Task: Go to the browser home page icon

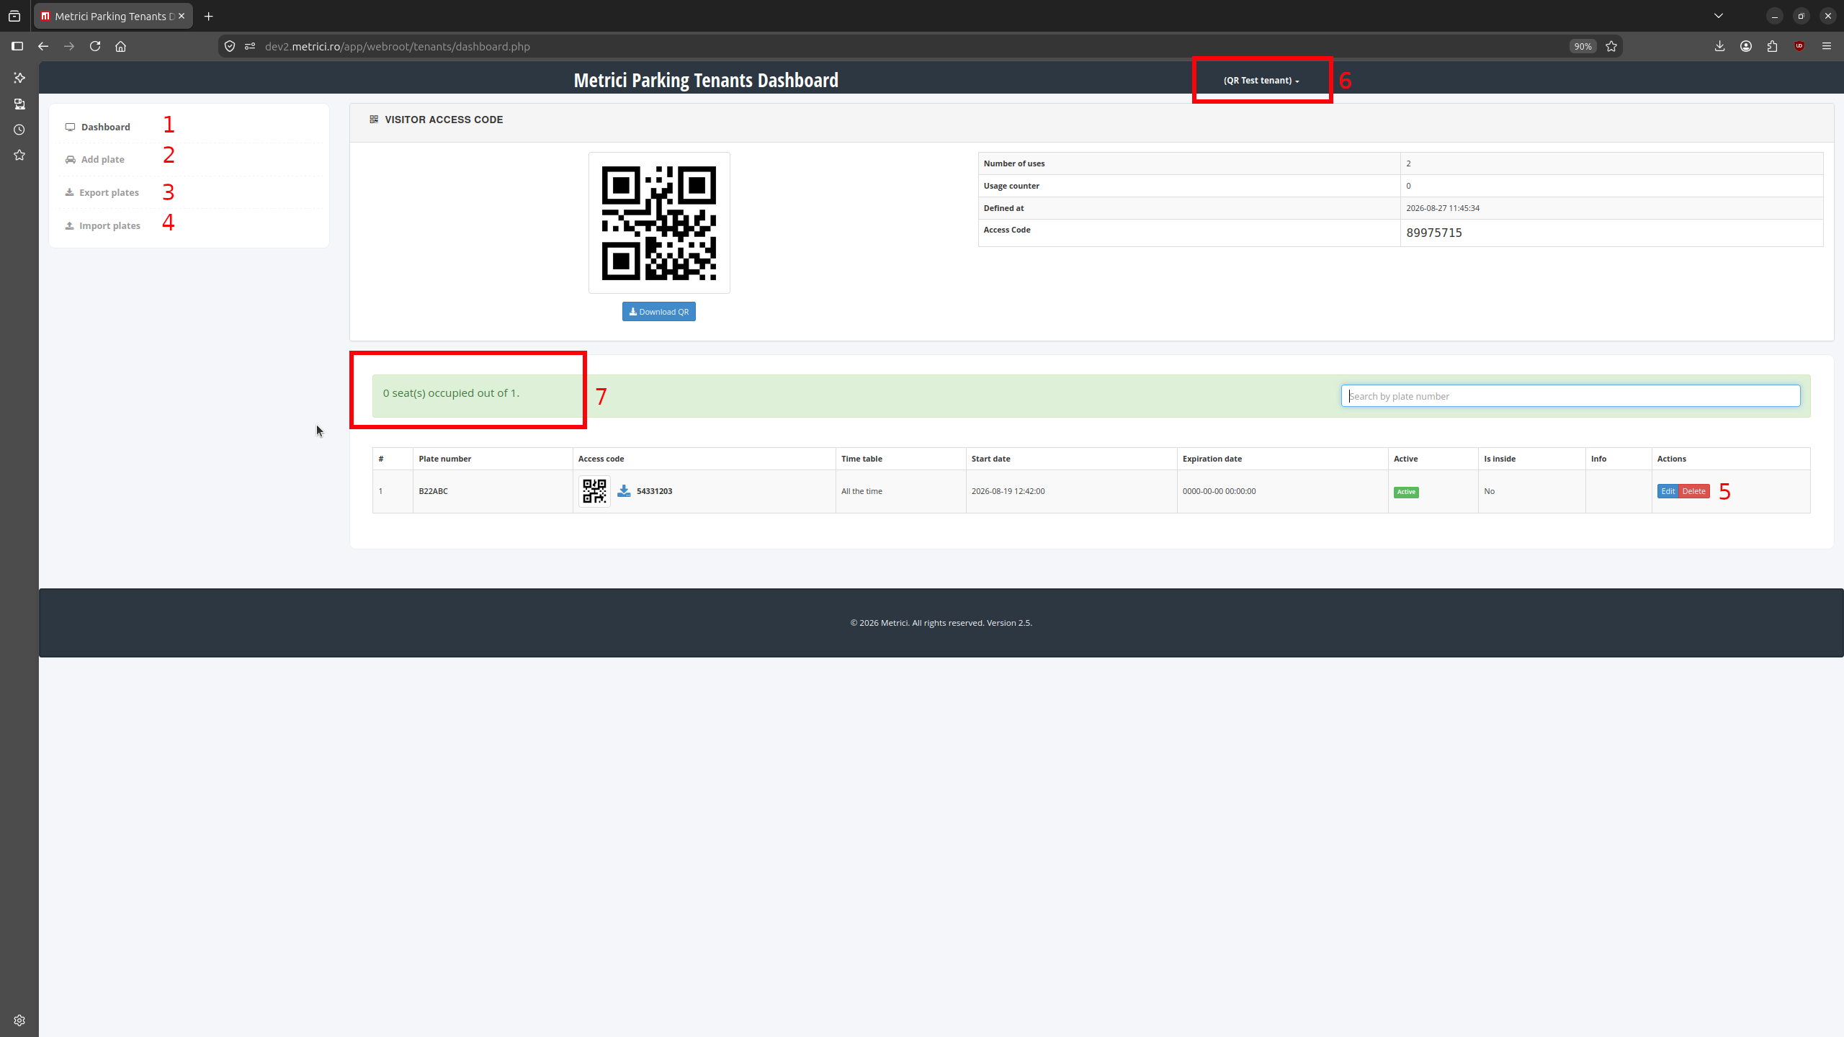Action: (120, 46)
